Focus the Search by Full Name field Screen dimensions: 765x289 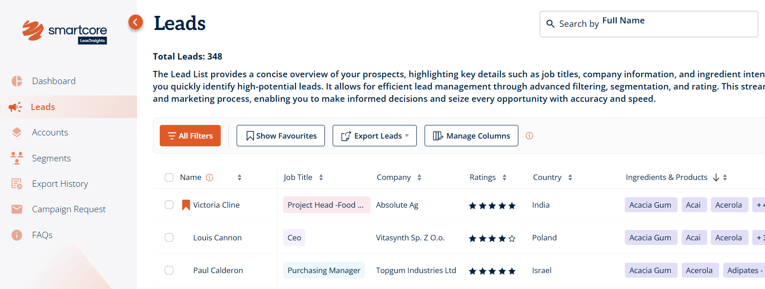(x=655, y=24)
